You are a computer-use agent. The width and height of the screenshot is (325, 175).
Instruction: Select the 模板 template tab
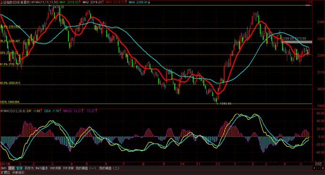click(x=12, y=168)
